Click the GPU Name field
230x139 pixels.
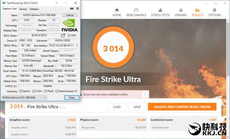(39, 15)
